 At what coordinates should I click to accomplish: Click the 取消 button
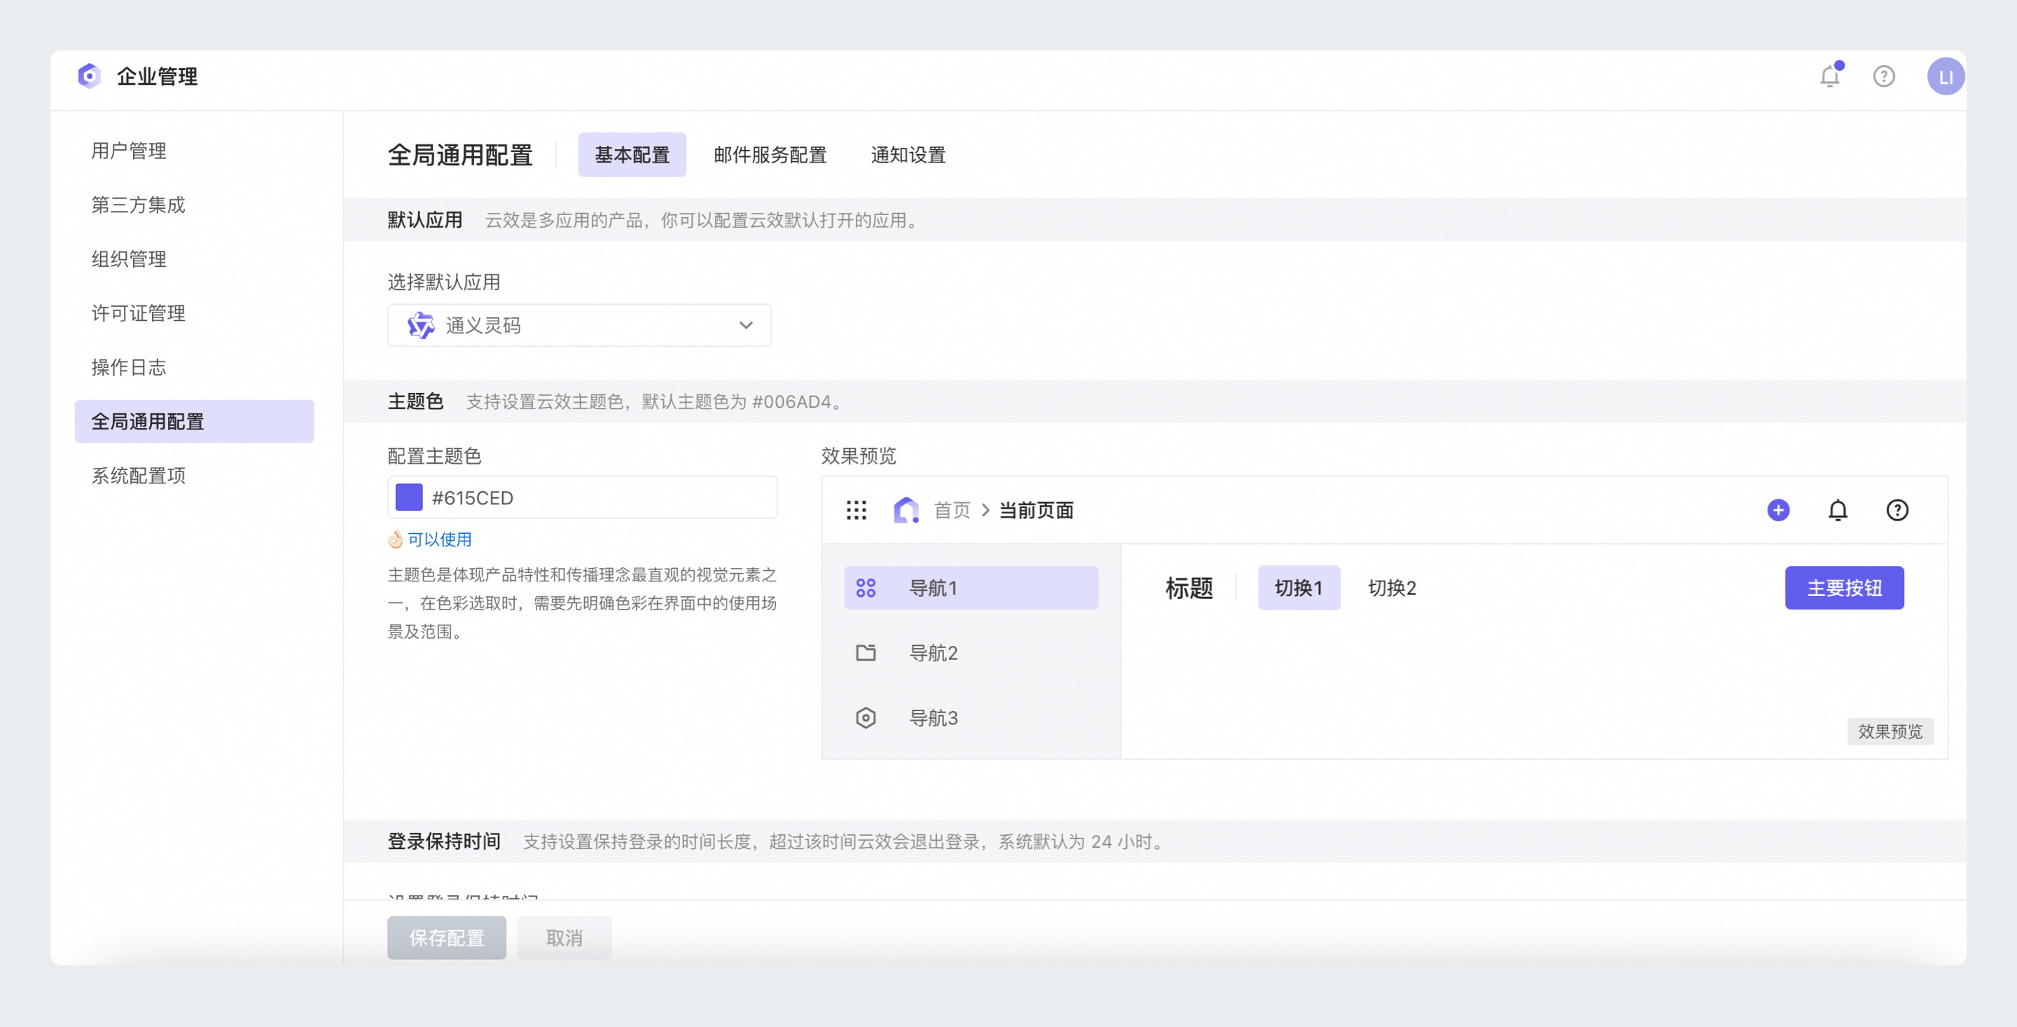(x=564, y=938)
